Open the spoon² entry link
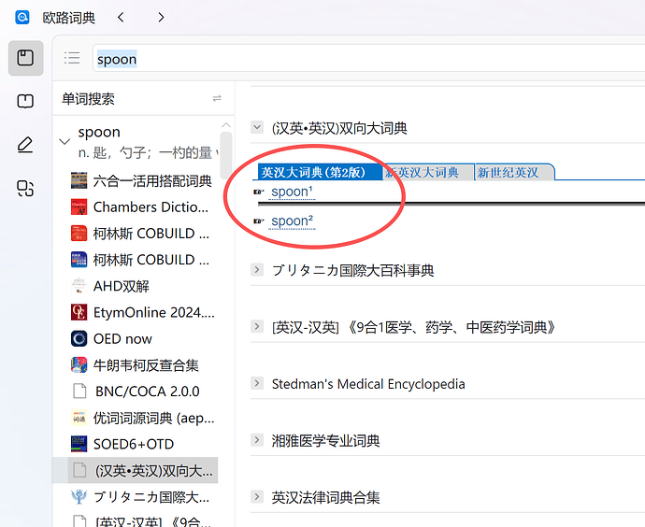 pyautogui.click(x=292, y=221)
